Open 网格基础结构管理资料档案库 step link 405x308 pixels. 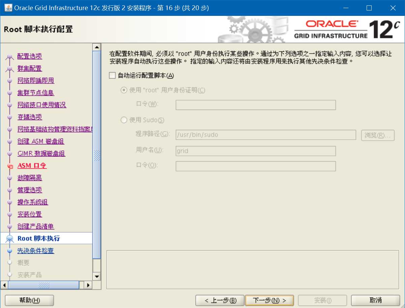click(55, 129)
